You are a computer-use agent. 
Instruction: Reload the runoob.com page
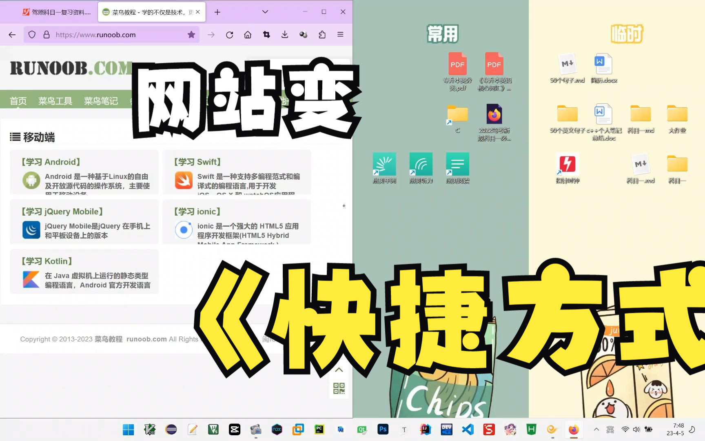(229, 35)
